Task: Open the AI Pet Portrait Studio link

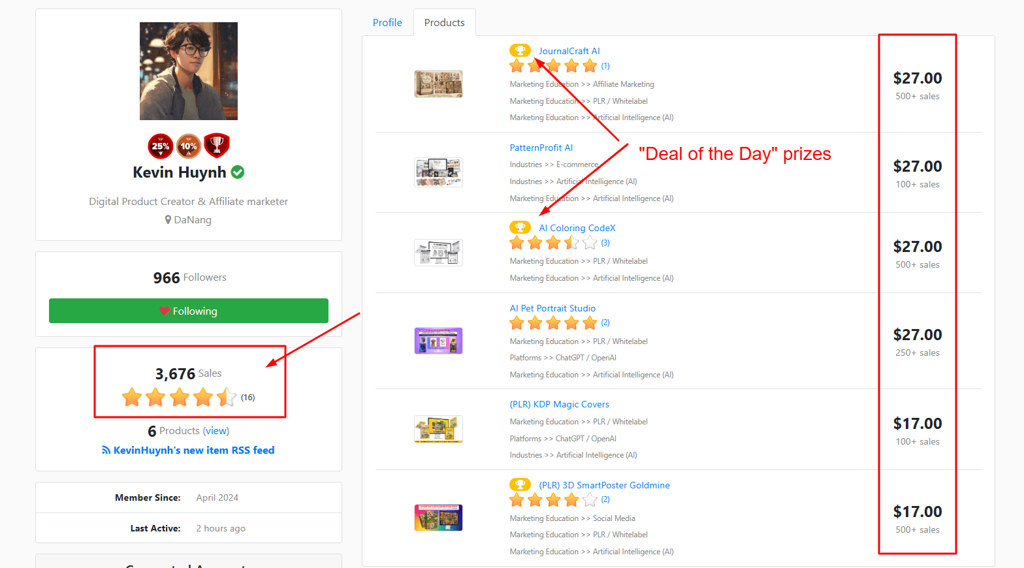Action: 552,308
